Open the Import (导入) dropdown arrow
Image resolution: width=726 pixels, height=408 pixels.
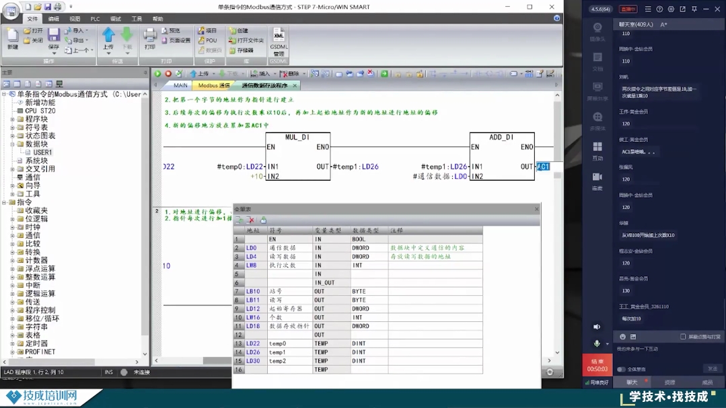87,30
